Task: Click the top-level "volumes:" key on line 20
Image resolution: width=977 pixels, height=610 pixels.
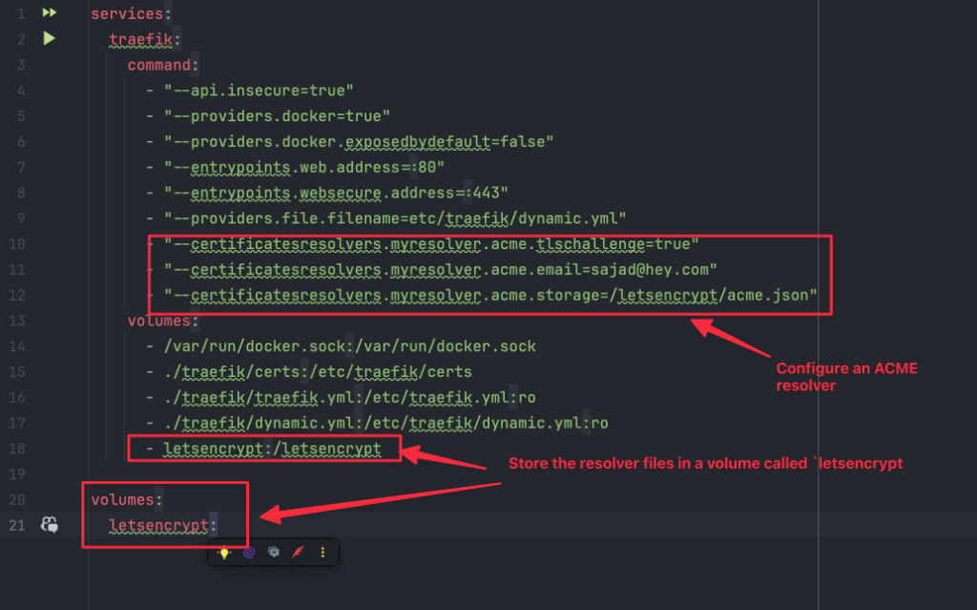Action: tap(127, 499)
